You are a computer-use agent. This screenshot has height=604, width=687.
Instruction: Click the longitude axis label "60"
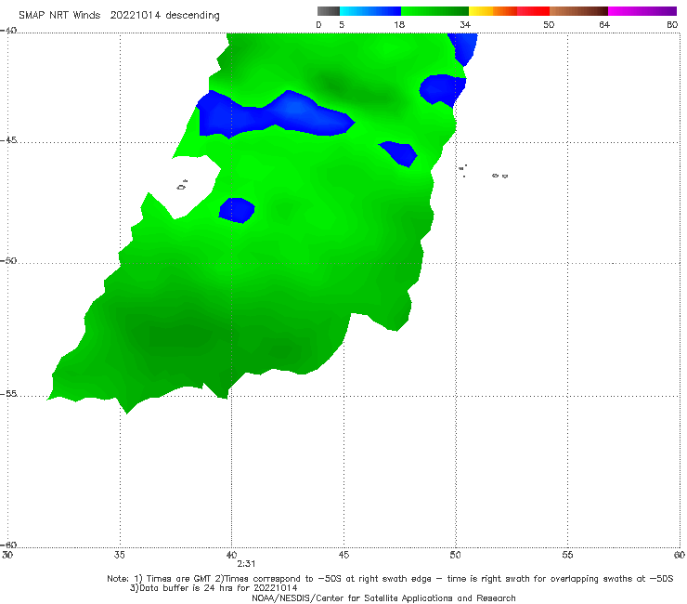(680, 555)
